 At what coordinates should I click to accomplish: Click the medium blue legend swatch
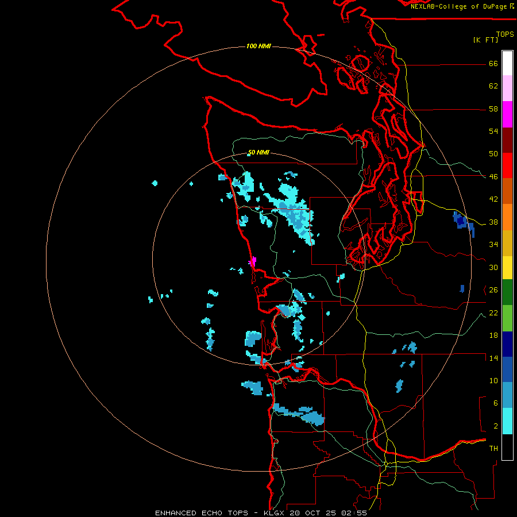click(x=507, y=369)
